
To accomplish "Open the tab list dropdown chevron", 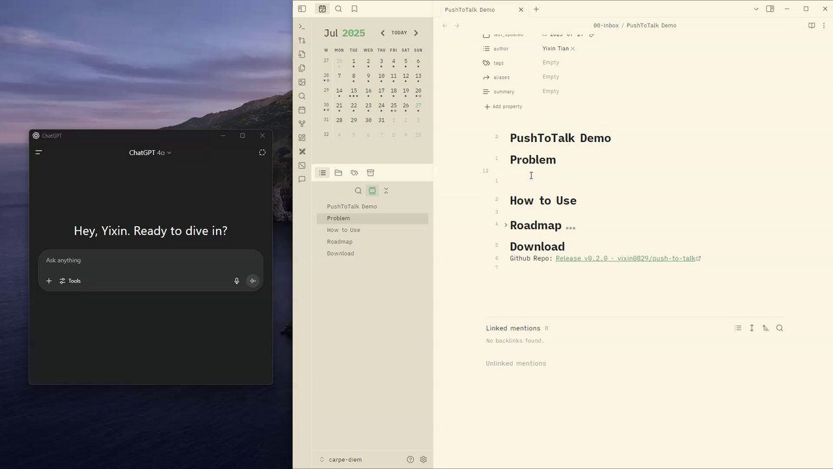I will 756,9.
